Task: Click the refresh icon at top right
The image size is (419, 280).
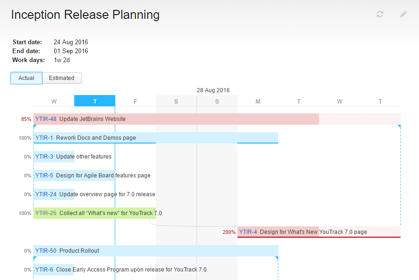Action: [380, 15]
